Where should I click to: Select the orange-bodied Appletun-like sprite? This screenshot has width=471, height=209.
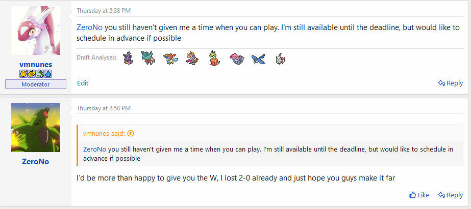tap(214, 58)
